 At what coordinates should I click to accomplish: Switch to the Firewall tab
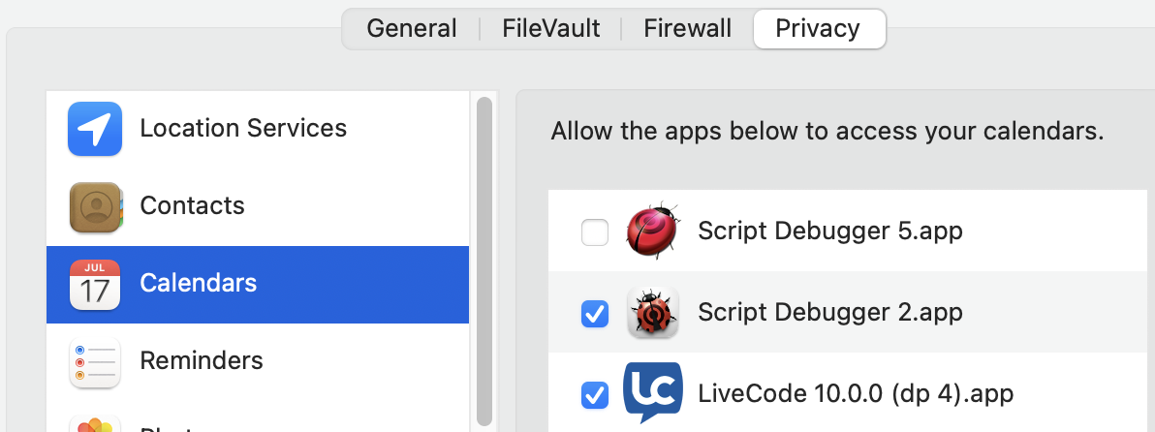pyautogui.click(x=687, y=28)
